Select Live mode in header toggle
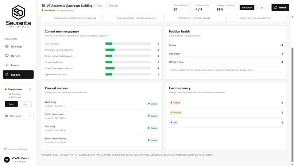Viewport: 294px width, 166px height. [x=262, y=8]
